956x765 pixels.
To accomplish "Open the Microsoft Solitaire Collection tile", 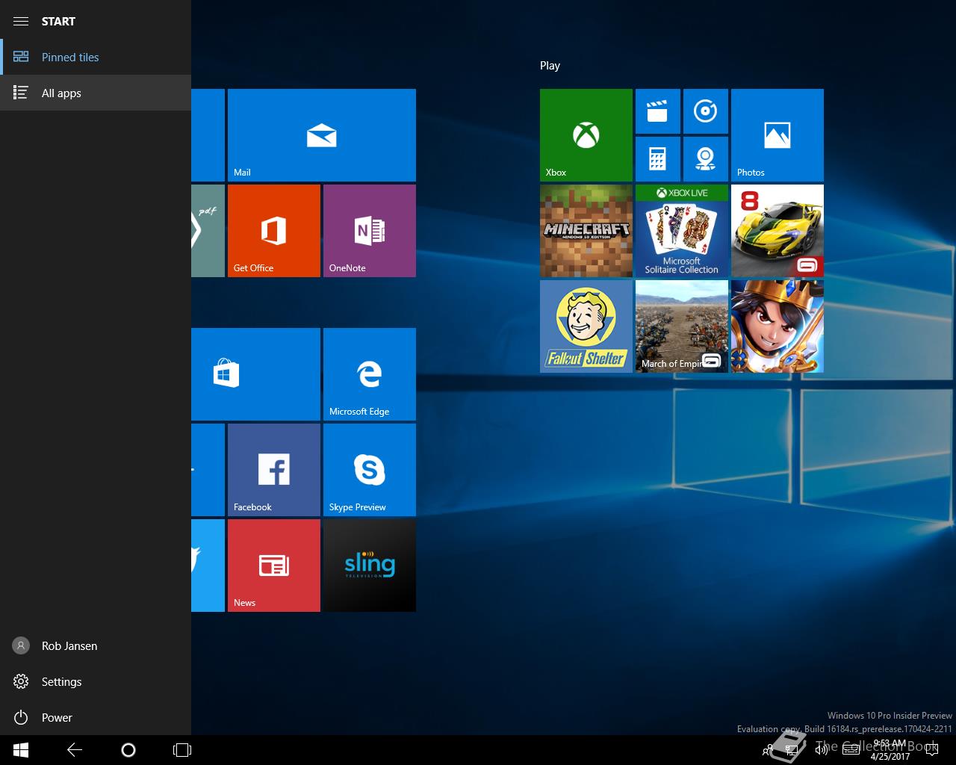I will [682, 231].
